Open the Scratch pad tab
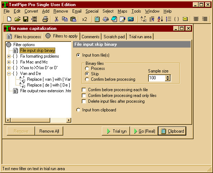 click(114, 37)
